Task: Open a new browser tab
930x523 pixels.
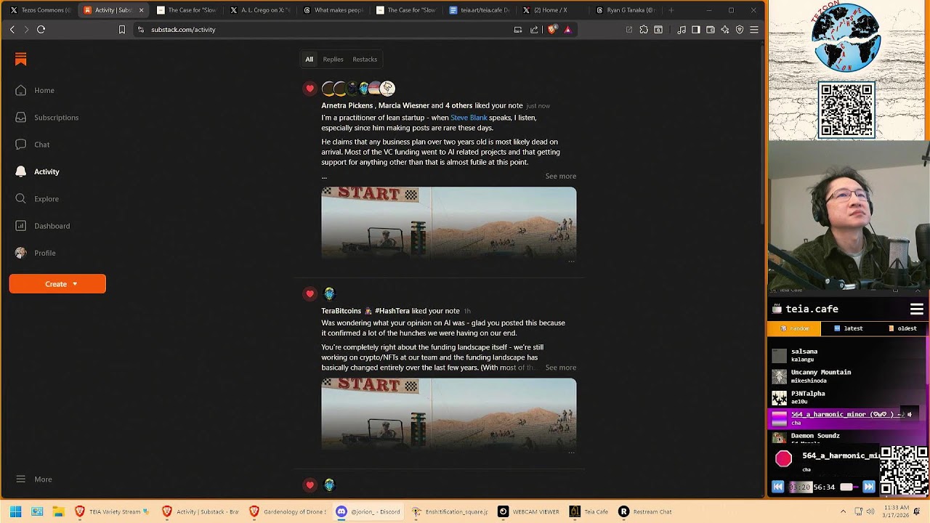Action: [671, 10]
